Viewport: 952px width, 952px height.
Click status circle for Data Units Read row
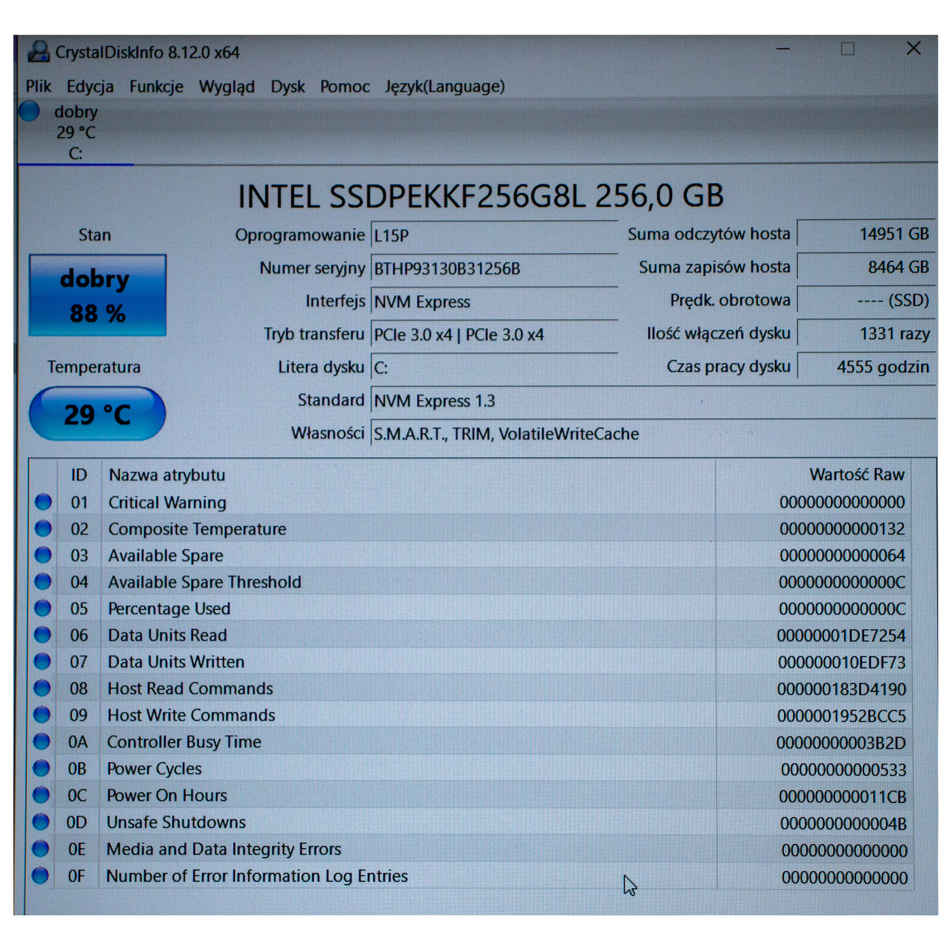click(x=42, y=634)
